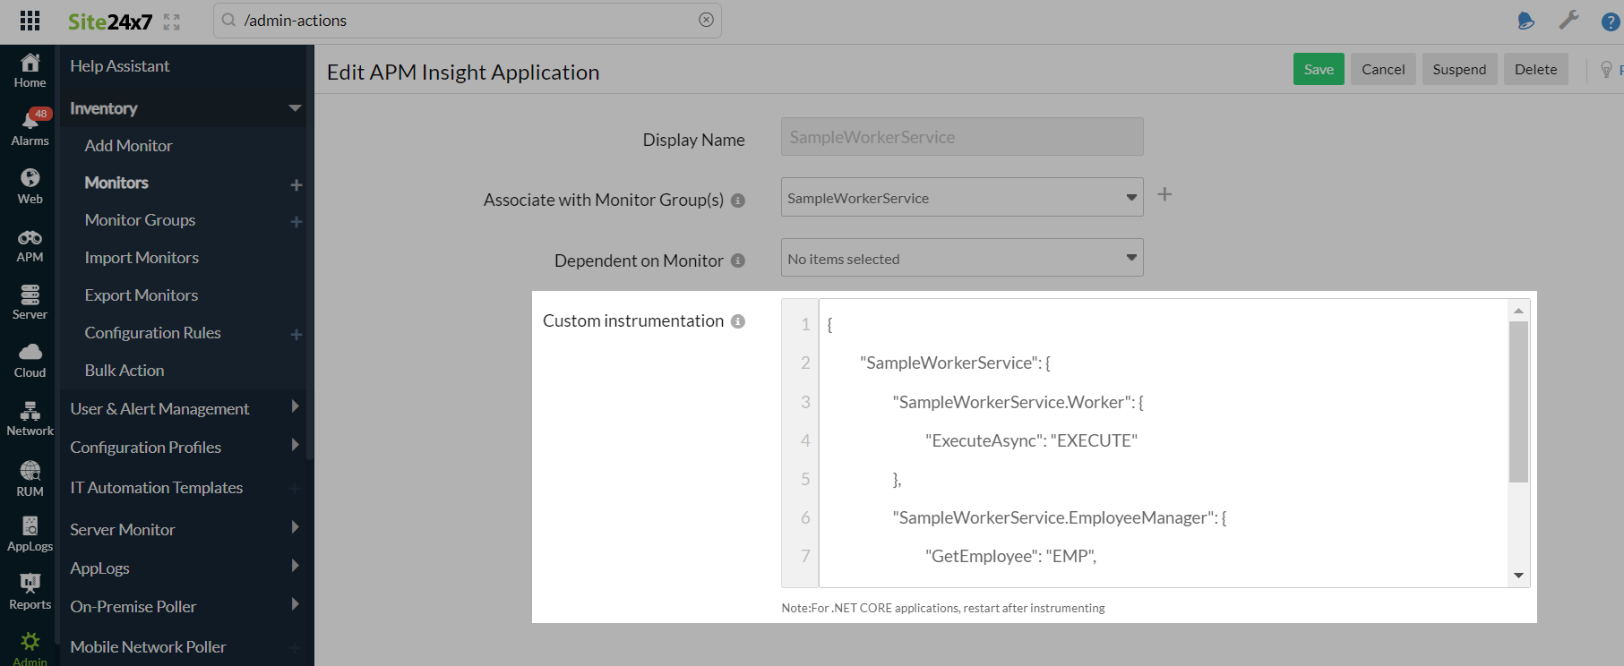1624x666 pixels.
Task: Open the Dependent on Monitor dropdown
Action: click(x=961, y=259)
